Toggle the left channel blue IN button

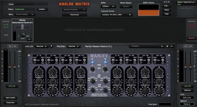[x=92, y=62]
